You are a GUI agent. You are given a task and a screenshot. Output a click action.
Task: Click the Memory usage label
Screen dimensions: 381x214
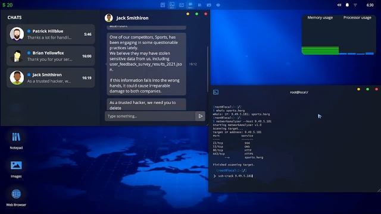pyautogui.click(x=320, y=17)
